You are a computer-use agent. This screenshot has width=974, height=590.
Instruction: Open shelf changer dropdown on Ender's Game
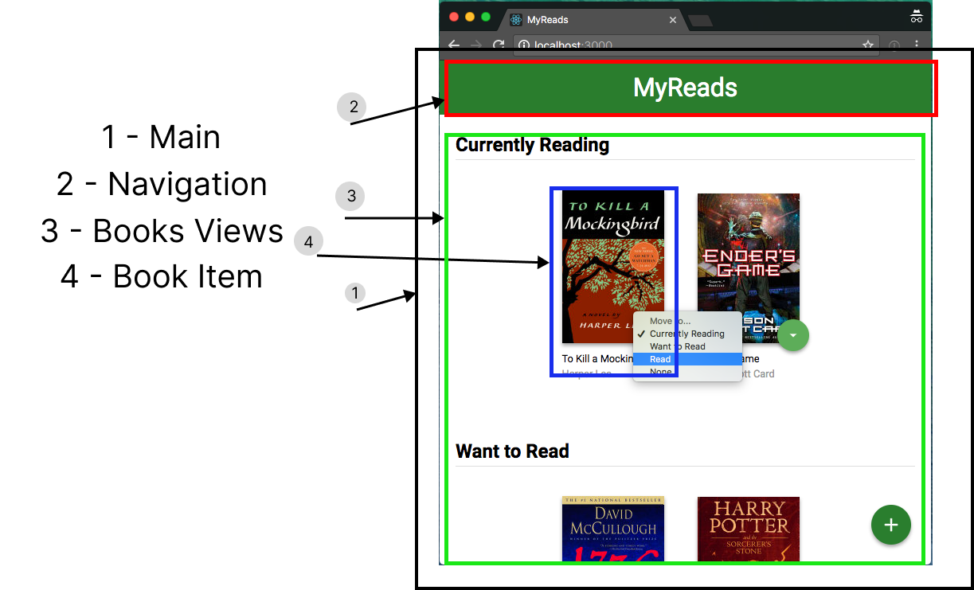tap(793, 335)
